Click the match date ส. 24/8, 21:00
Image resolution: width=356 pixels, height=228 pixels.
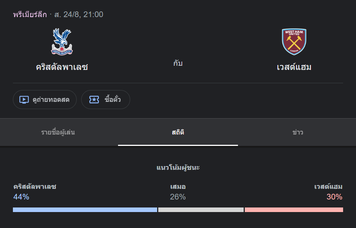pyautogui.click(x=79, y=14)
